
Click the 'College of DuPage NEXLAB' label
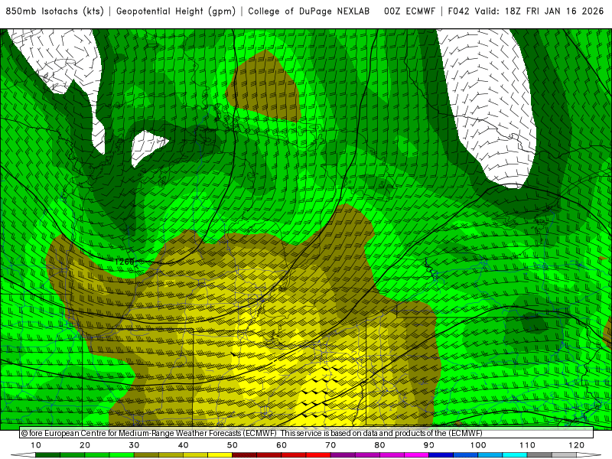(309, 11)
